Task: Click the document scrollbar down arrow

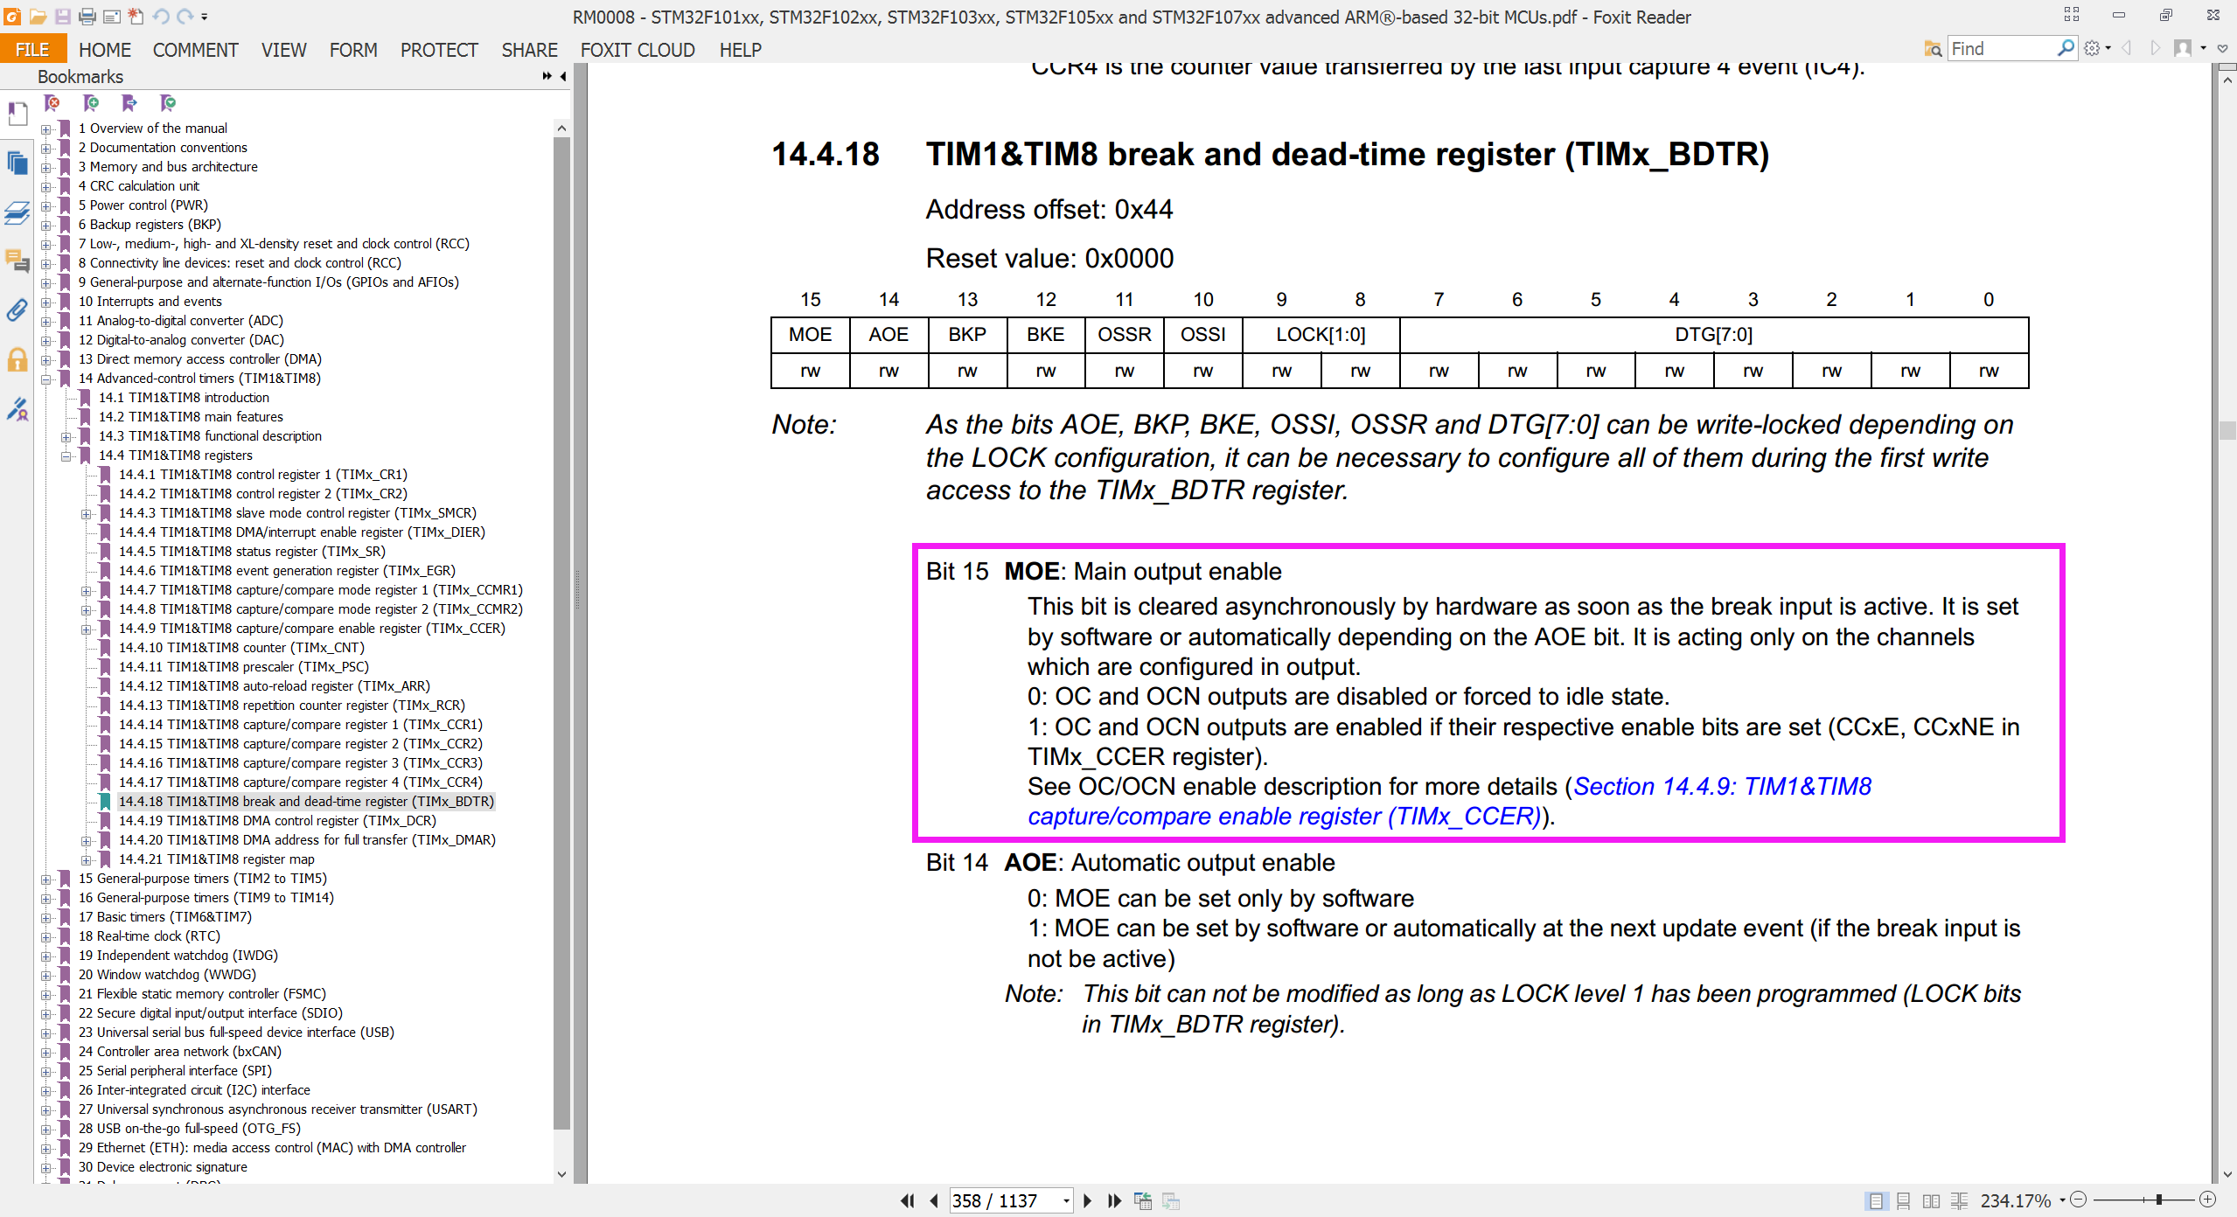Action: [2227, 1174]
